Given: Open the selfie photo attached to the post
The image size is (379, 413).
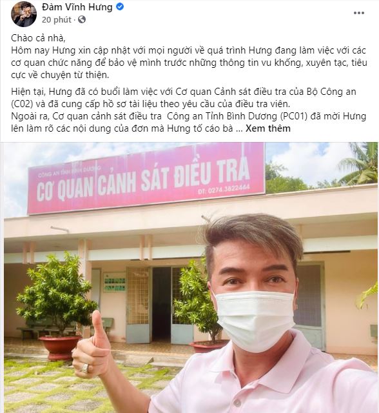Looking at the screenshot, I should pos(191,277).
